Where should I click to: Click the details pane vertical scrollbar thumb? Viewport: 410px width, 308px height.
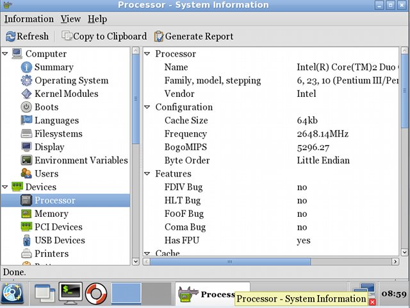click(x=404, y=91)
